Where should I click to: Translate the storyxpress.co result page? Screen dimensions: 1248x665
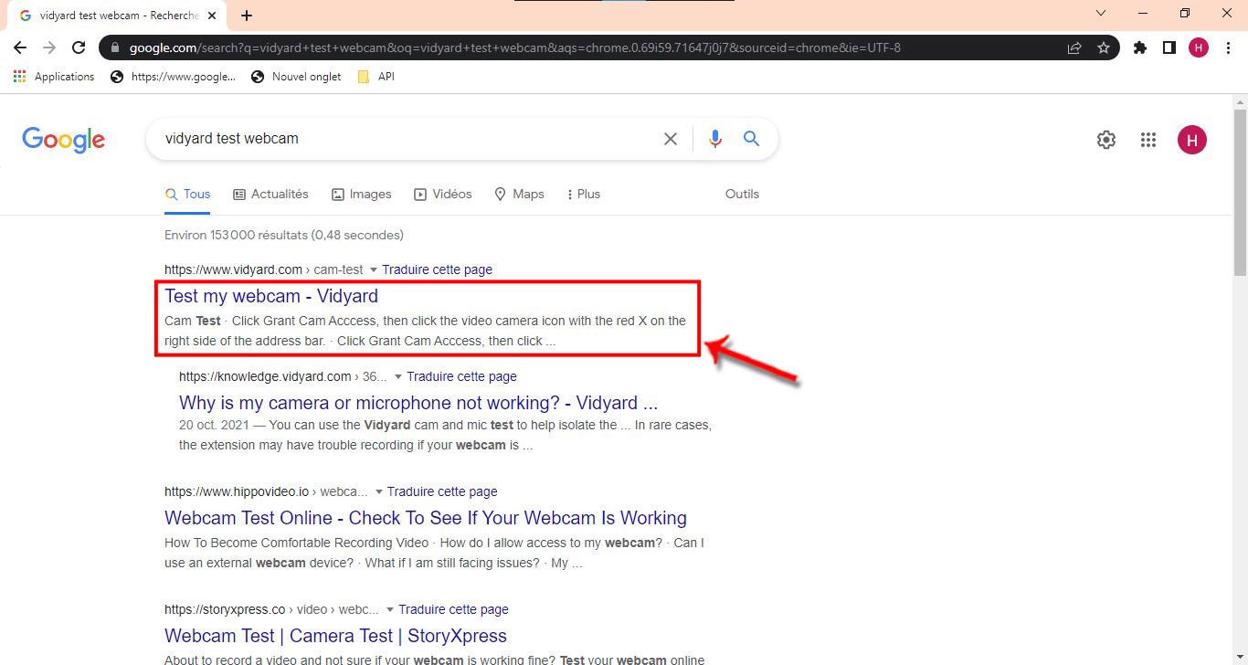(453, 609)
